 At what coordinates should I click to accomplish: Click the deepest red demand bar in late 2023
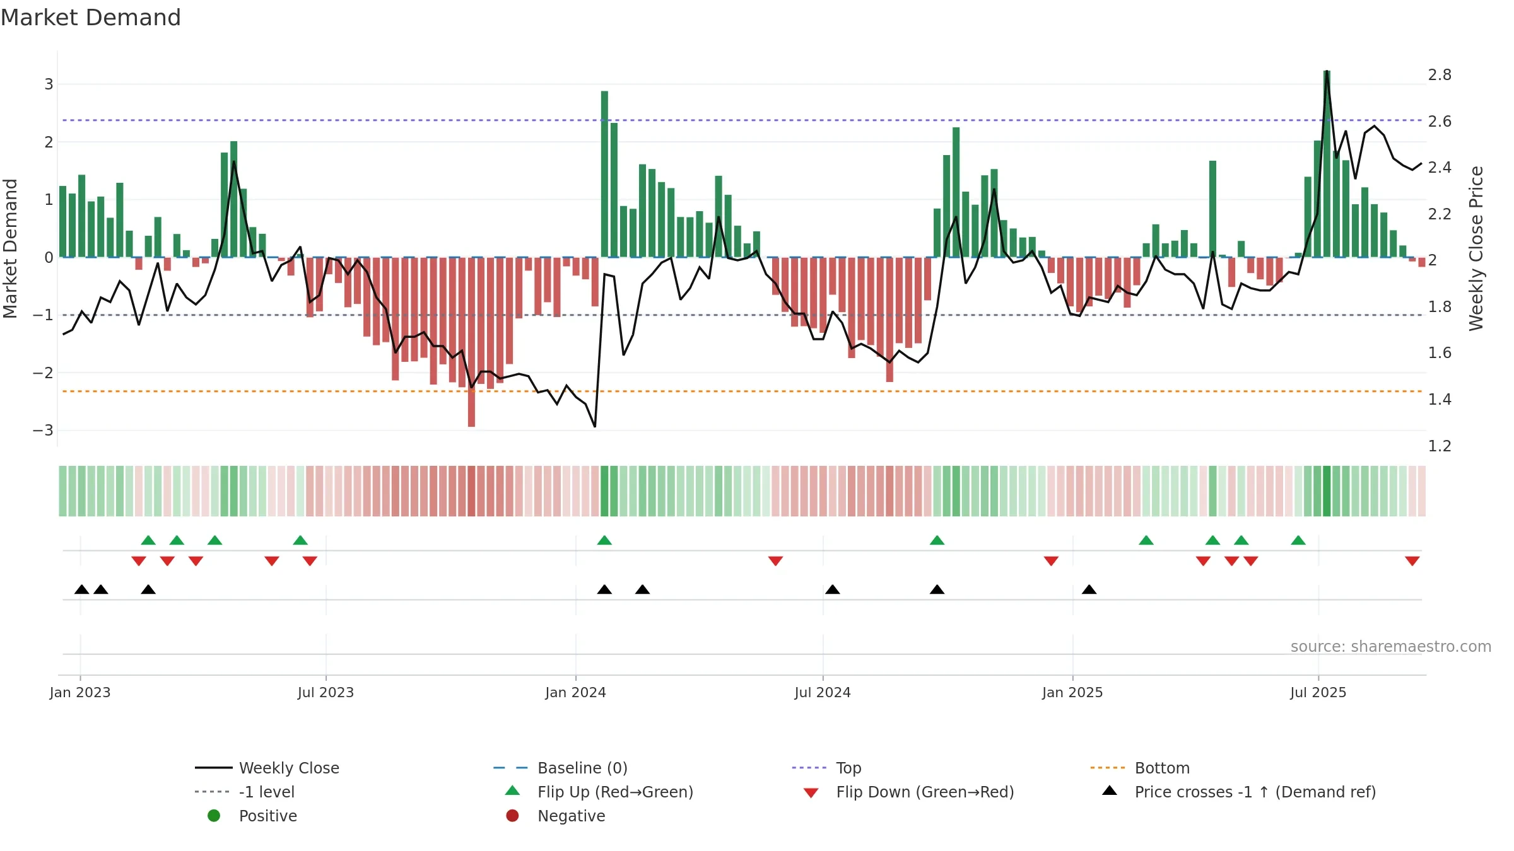471,342
